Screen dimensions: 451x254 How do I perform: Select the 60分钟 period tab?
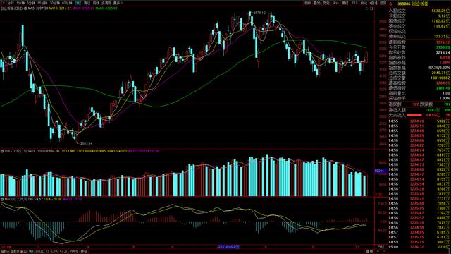(x=67, y=3)
